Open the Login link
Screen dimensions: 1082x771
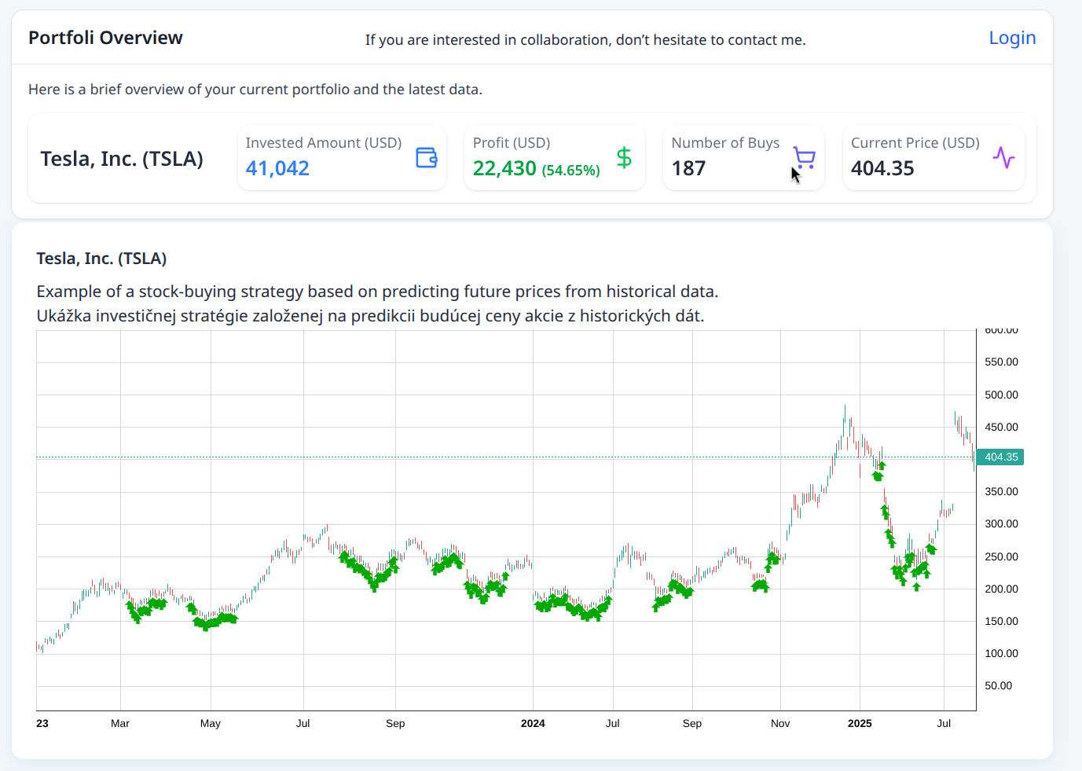click(x=1012, y=37)
